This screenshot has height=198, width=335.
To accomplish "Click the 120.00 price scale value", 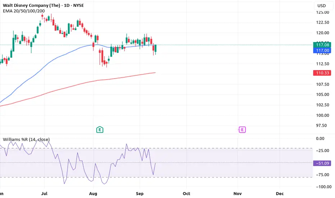I will pyautogui.click(x=323, y=33).
